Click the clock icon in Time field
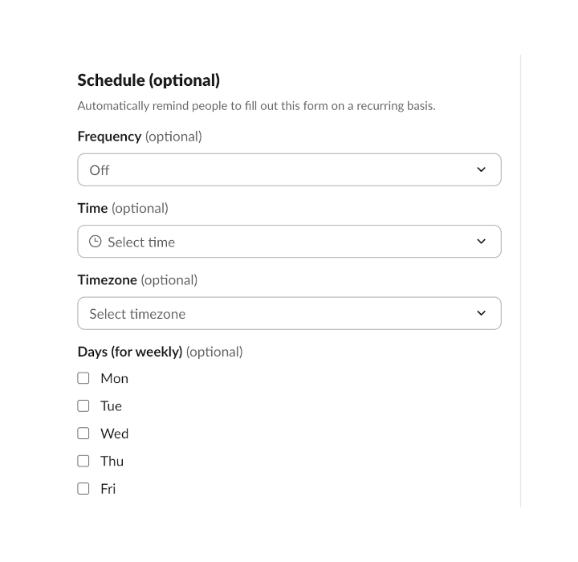This screenshot has width=578, height=562. 96,242
